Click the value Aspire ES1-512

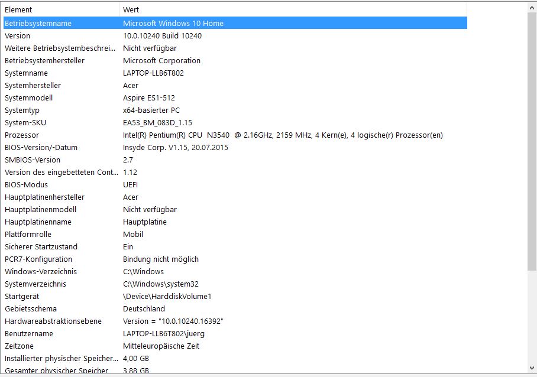(x=149, y=98)
